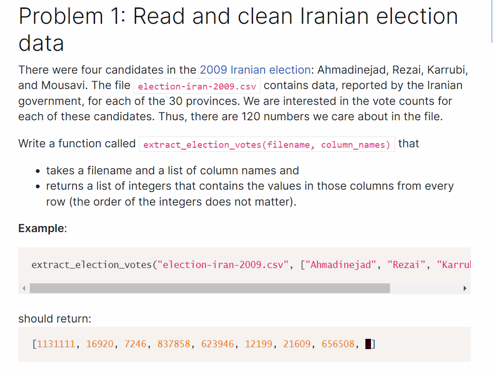Screen dimensions: 494x371
Task: Click the extract_election_votes function name in example
Action: (92, 264)
